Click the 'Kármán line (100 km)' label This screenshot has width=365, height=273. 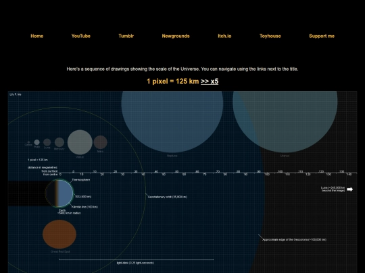click(x=84, y=207)
